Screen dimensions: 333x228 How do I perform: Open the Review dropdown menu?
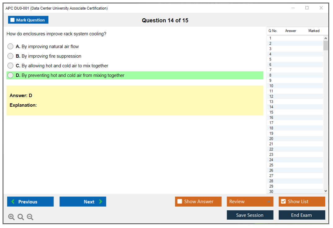click(x=250, y=202)
